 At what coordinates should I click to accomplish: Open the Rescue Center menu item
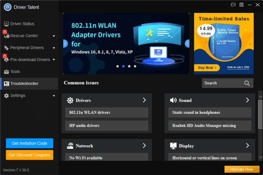(29, 36)
